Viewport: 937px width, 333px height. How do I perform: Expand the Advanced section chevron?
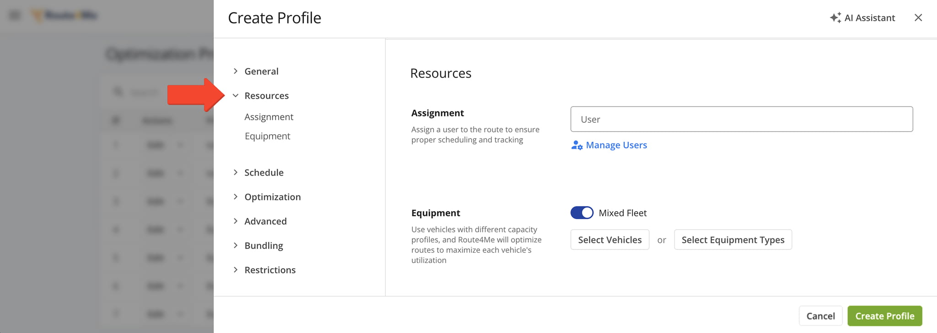coord(235,221)
